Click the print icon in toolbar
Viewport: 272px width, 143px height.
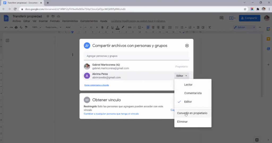pos(16,27)
